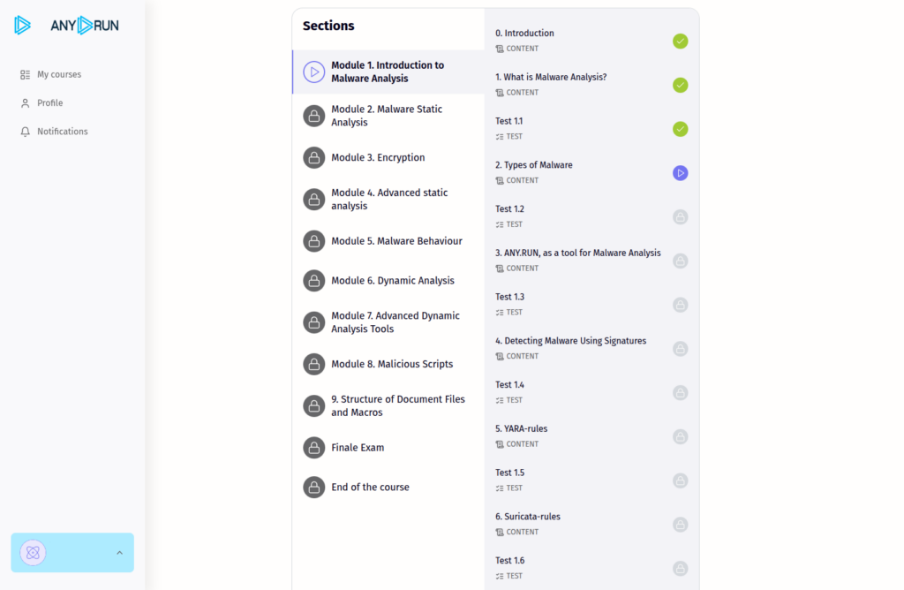Click the My courses list icon
904x590 pixels.
(26, 75)
